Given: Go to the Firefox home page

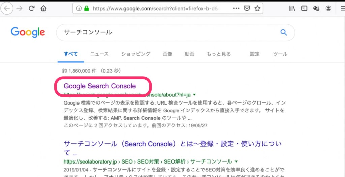Looking at the screenshot, I should pyautogui.click(x=43, y=9).
